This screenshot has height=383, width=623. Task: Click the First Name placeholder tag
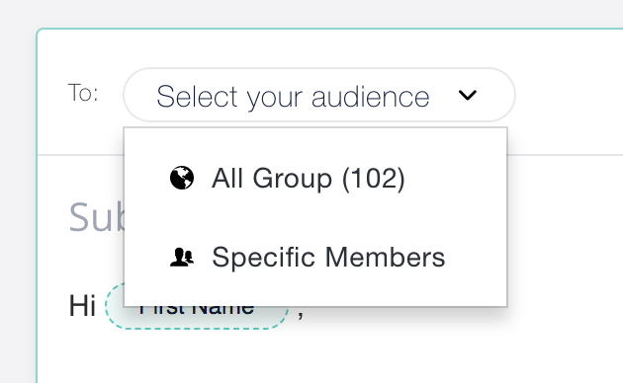pos(197,306)
